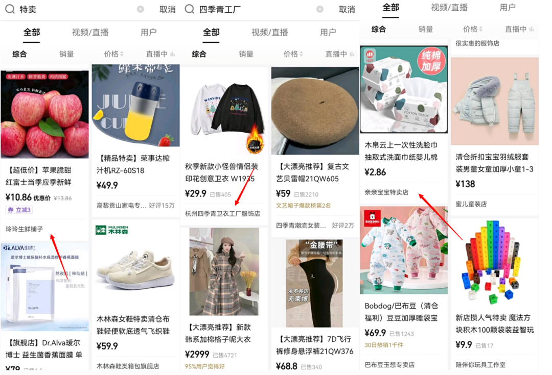Click the search magnifier icon beside 四季青工厂
Viewport: 552px width, 375px height.
point(190,9)
